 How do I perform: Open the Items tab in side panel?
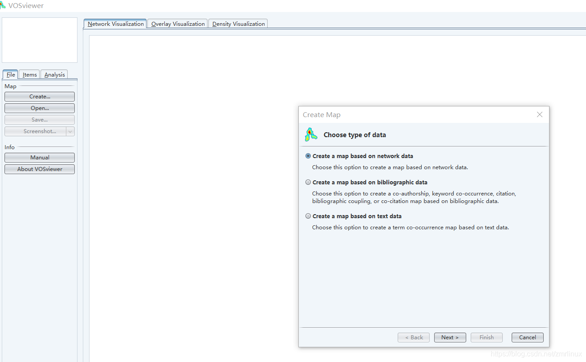(x=29, y=75)
